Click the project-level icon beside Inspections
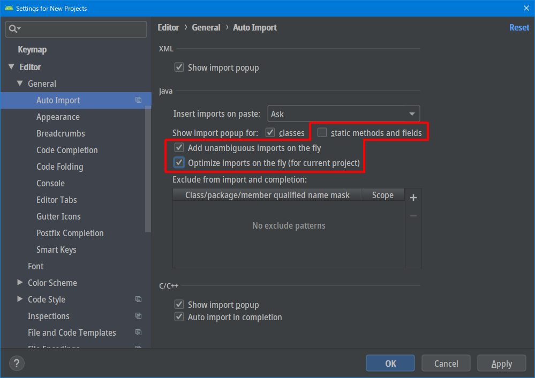The image size is (535, 378). pyautogui.click(x=138, y=315)
